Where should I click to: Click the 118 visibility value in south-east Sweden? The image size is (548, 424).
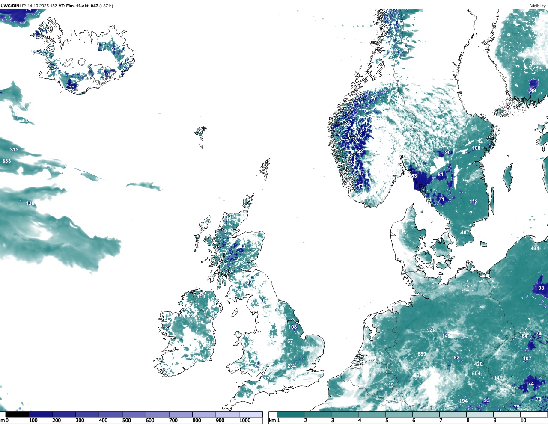pos(474,202)
